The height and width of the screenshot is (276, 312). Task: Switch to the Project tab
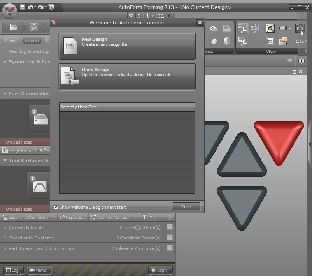point(11,40)
